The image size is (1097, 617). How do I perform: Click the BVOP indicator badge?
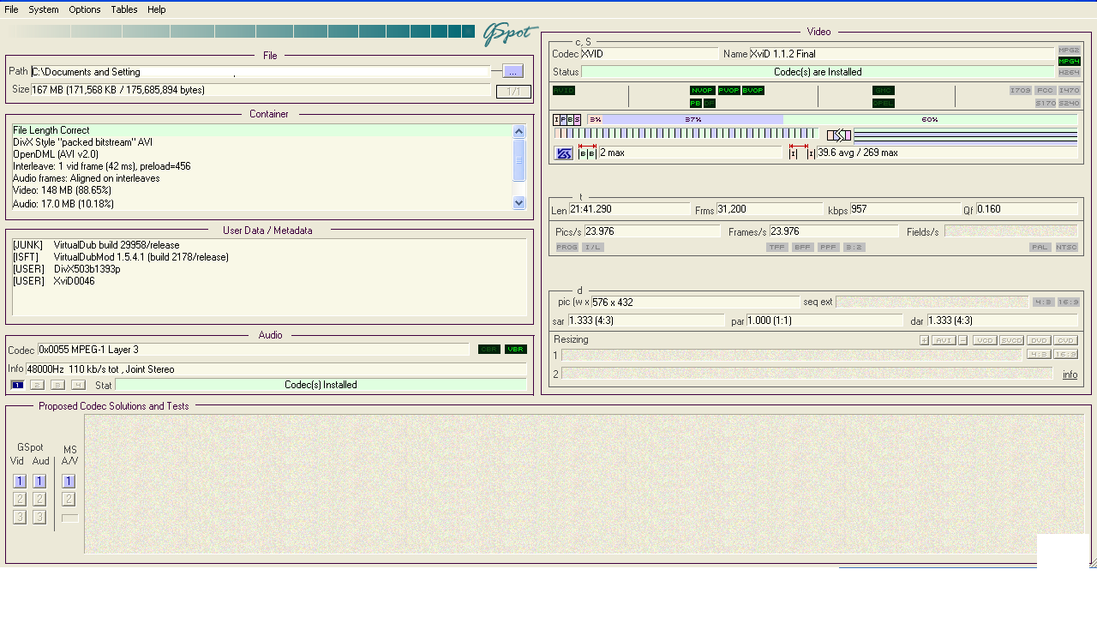coord(753,91)
